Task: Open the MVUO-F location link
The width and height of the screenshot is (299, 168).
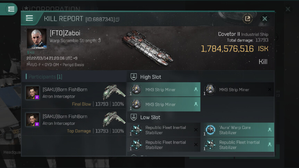Action: [33, 65]
